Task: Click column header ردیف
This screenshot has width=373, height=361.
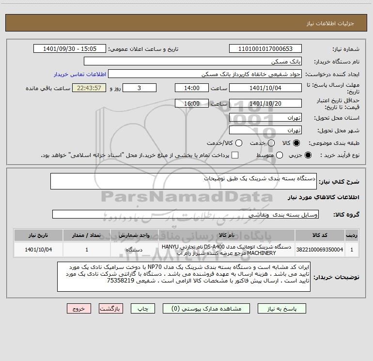Action: (352, 235)
